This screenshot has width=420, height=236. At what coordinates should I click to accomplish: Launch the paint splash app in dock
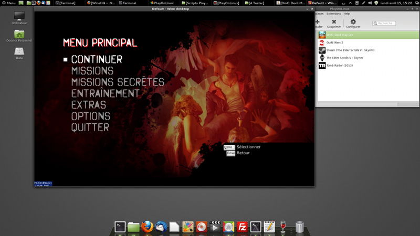tap(188, 227)
